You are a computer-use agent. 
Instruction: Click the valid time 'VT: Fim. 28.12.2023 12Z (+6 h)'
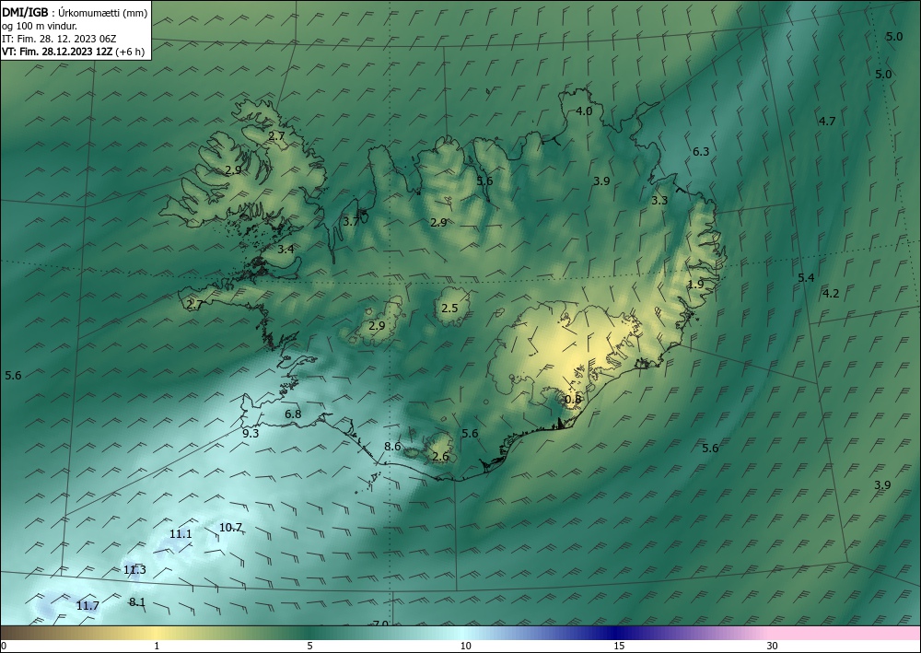point(73,52)
